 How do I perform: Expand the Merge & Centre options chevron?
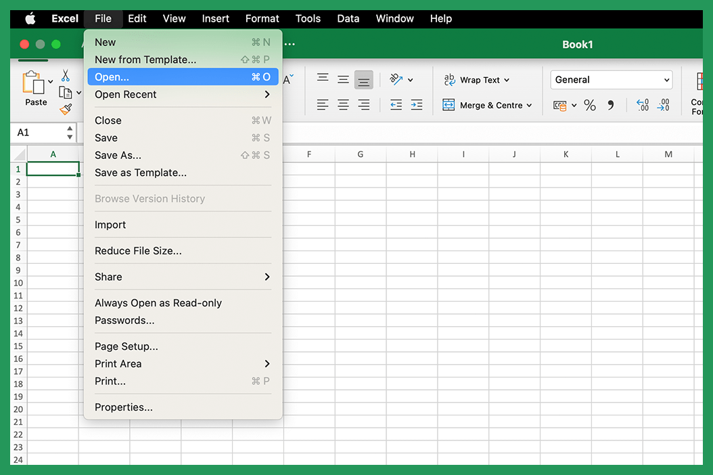[529, 106]
